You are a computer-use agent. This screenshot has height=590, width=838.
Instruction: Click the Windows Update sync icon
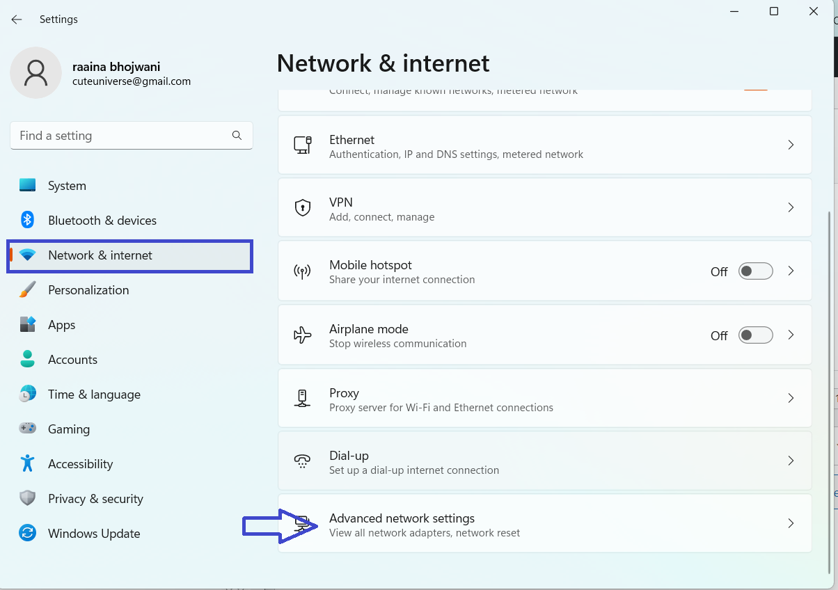tap(28, 534)
